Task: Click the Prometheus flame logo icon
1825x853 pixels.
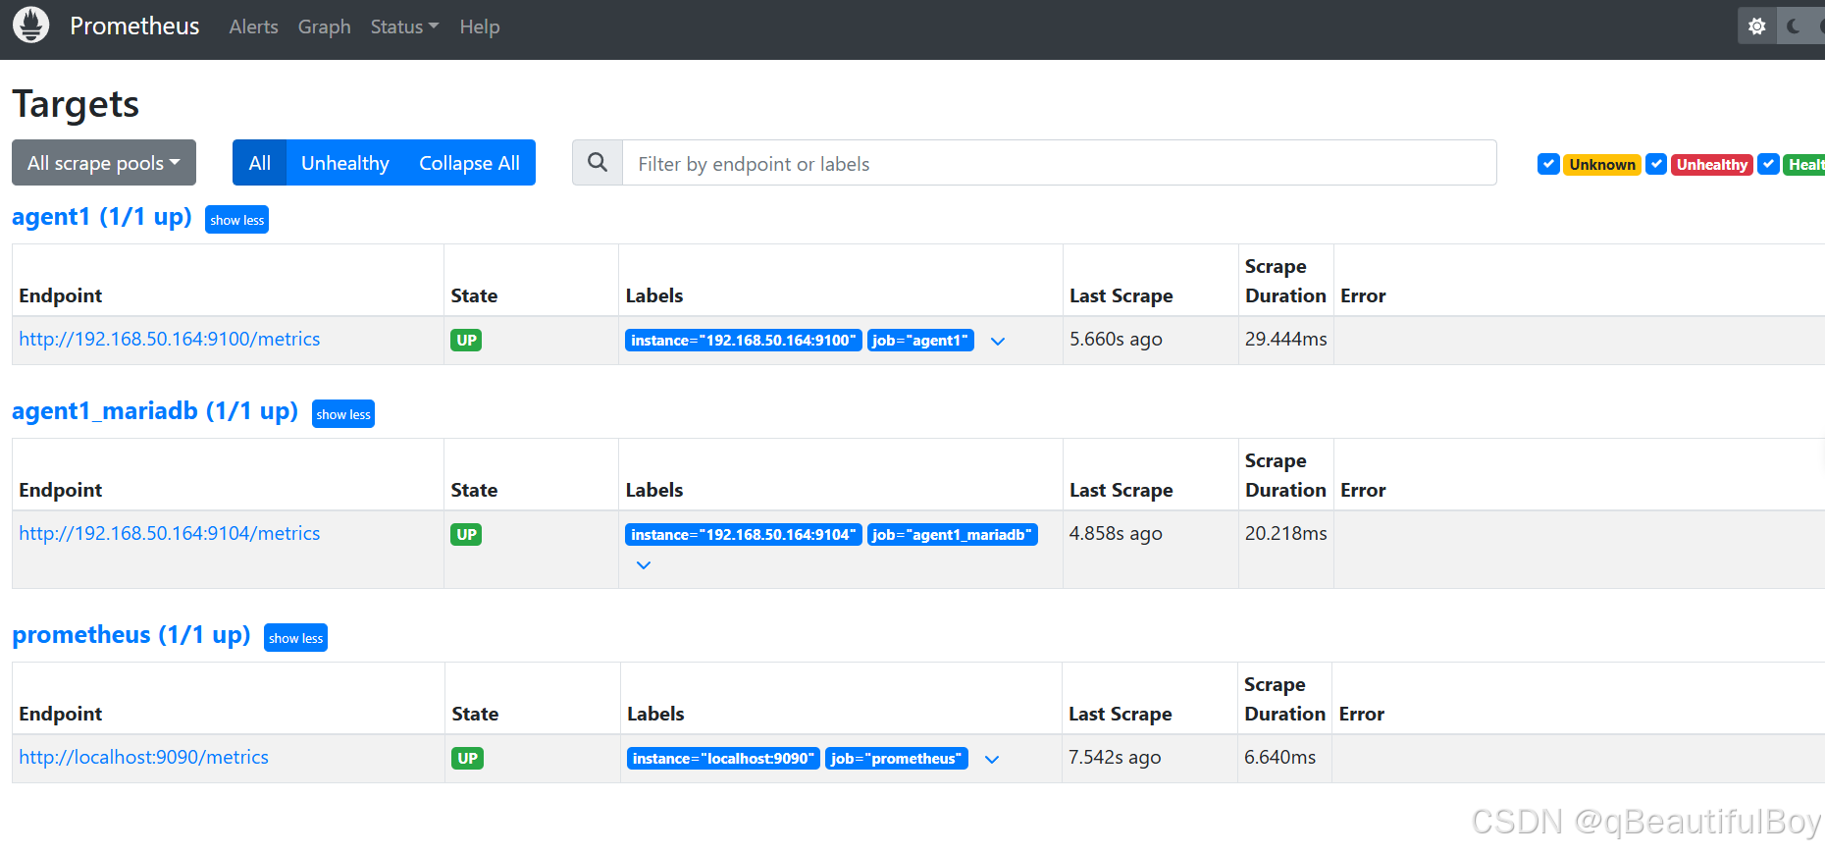Action: (30, 26)
